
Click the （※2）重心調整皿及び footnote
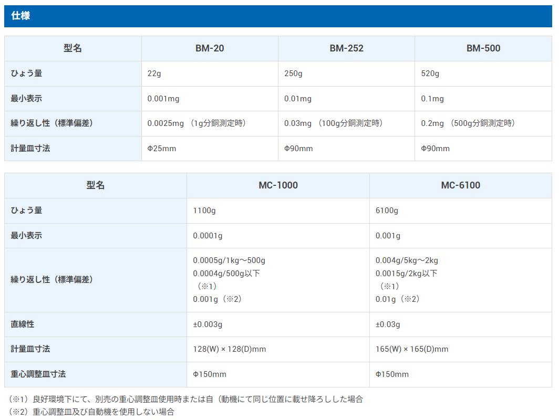[x=90, y=412]
